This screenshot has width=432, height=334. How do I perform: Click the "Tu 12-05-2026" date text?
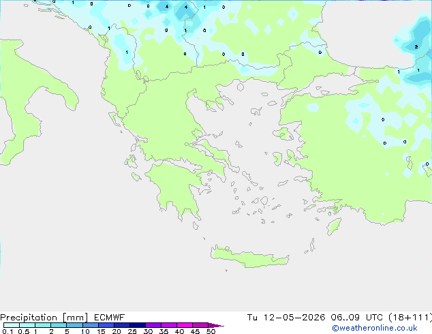pyautogui.click(x=286, y=318)
